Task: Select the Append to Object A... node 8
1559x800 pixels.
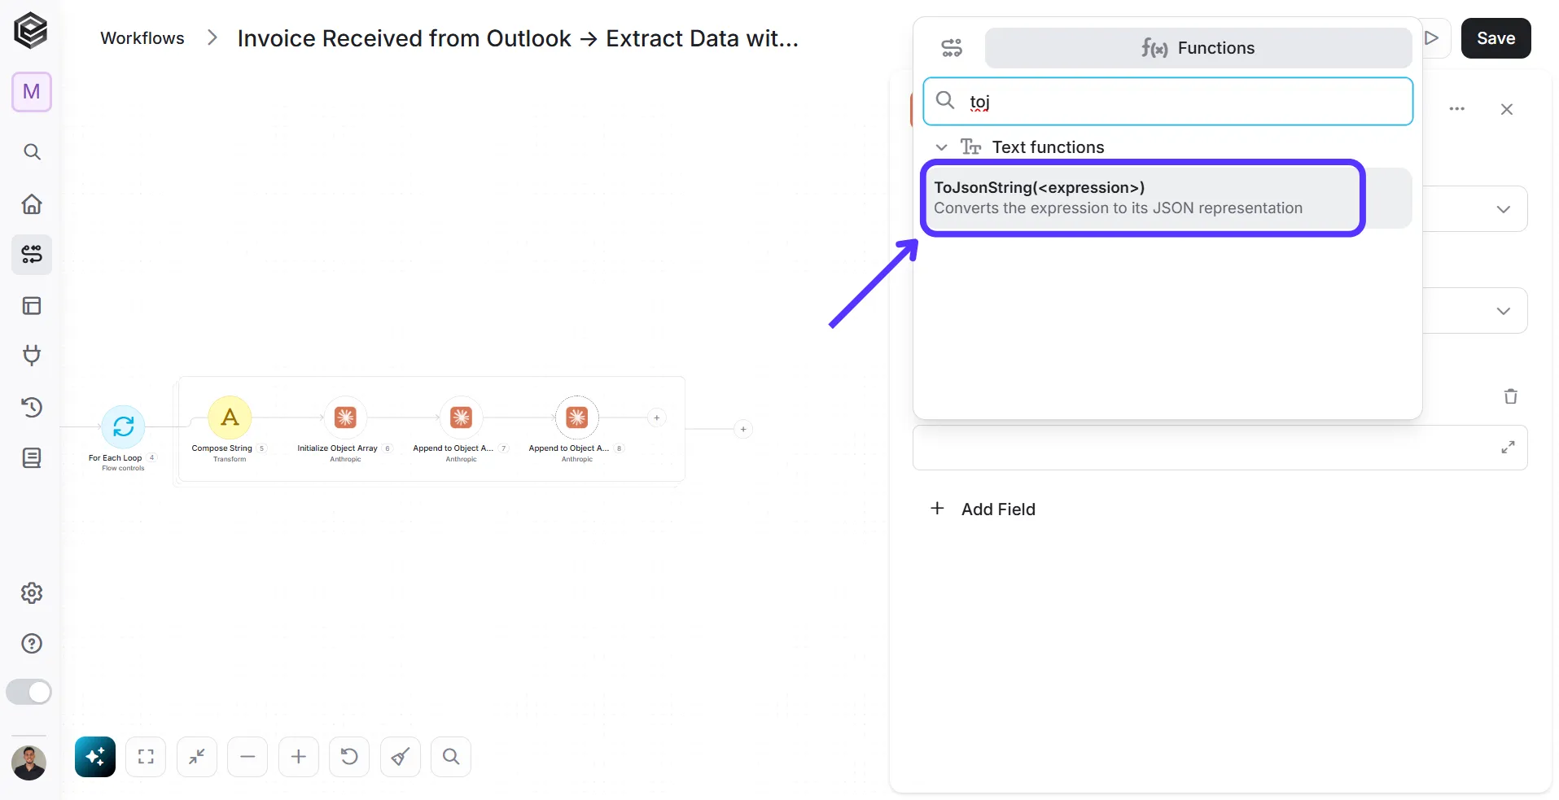Action: tap(577, 417)
